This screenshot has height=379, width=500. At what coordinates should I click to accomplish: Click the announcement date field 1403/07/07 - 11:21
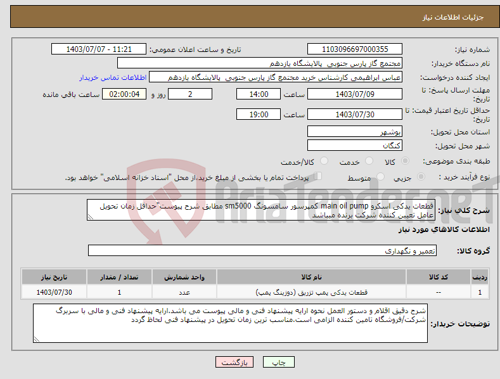click(x=98, y=49)
